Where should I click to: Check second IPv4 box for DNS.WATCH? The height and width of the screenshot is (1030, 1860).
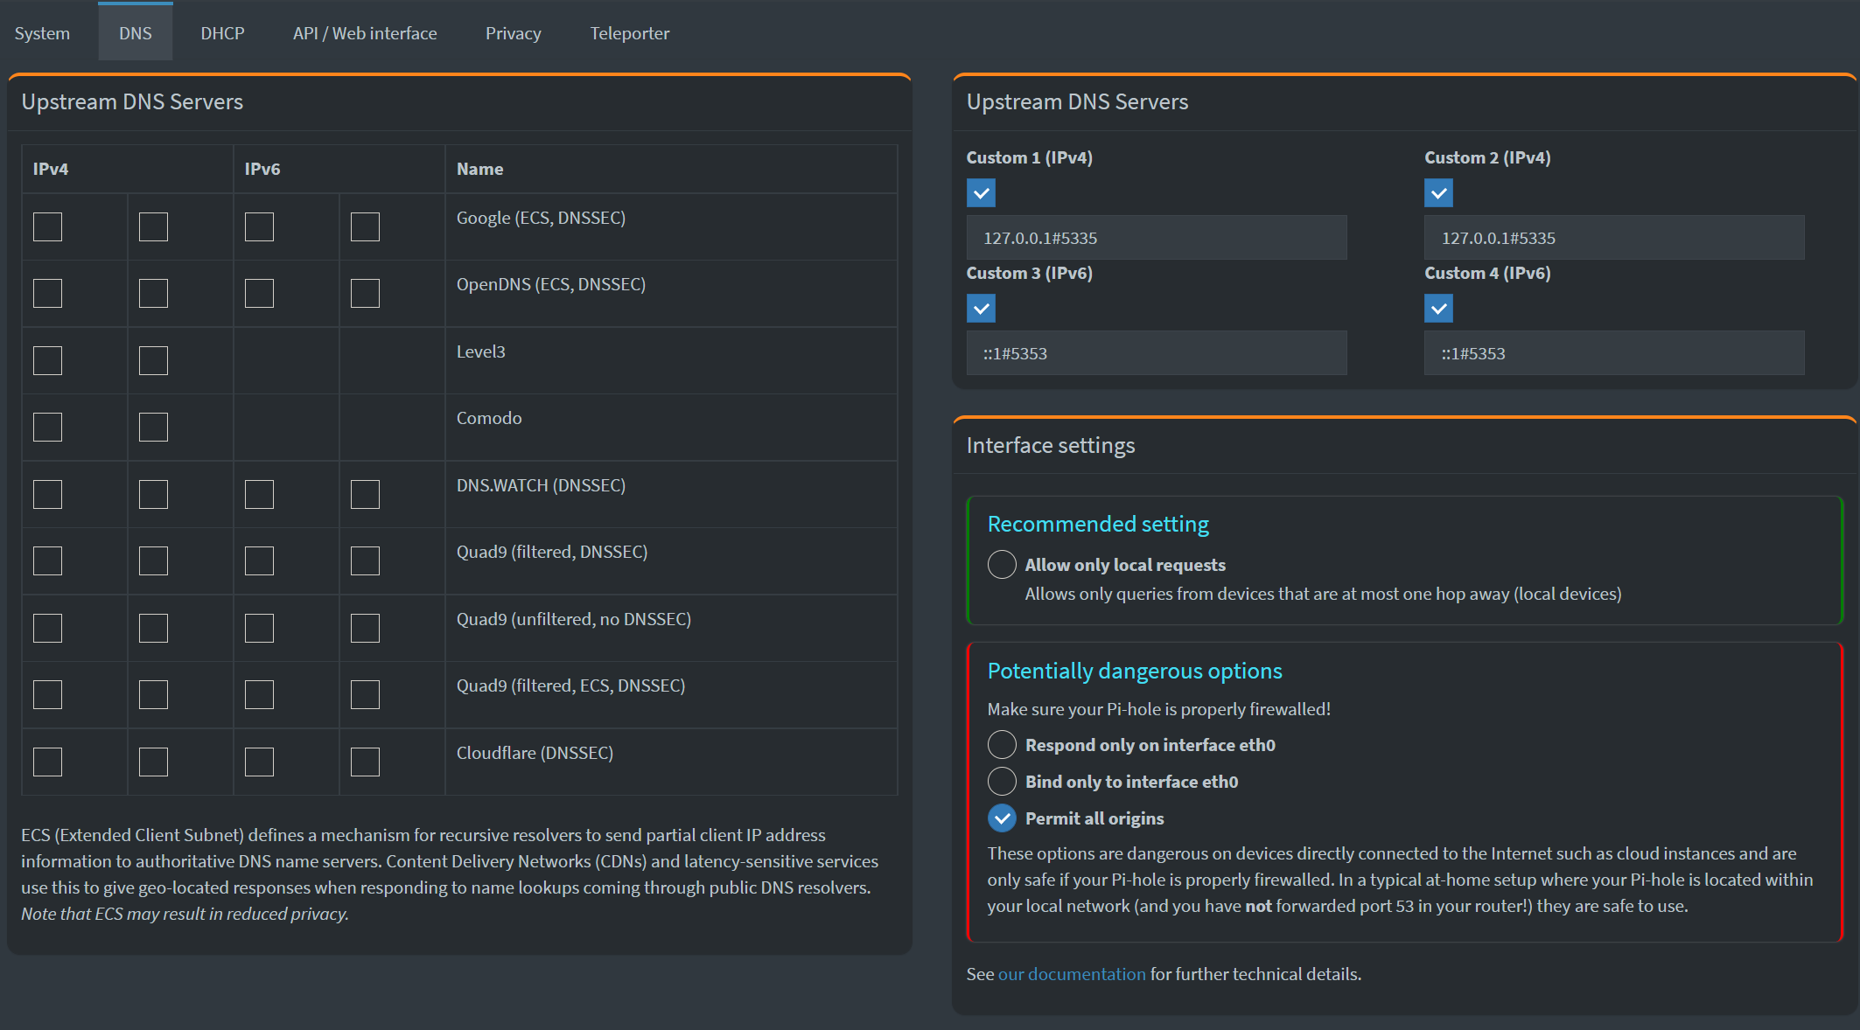pyautogui.click(x=153, y=494)
